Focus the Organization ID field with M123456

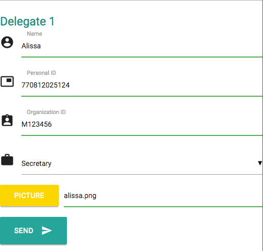point(142,124)
